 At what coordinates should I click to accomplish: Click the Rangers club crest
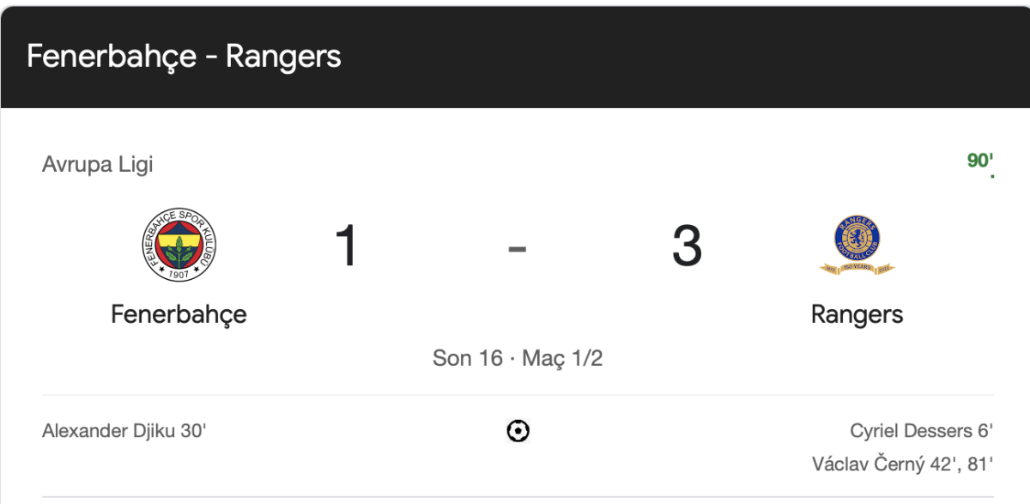pyautogui.click(x=857, y=245)
